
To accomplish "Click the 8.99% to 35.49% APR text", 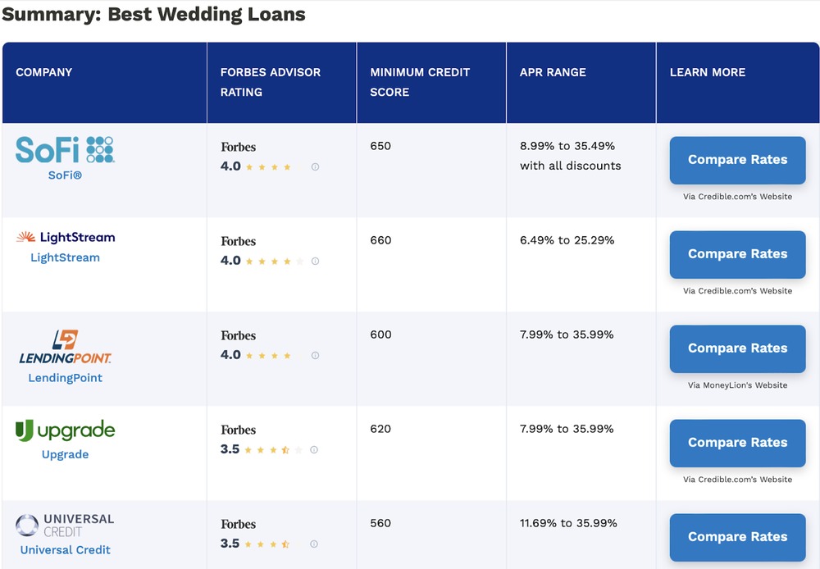I will click(567, 146).
